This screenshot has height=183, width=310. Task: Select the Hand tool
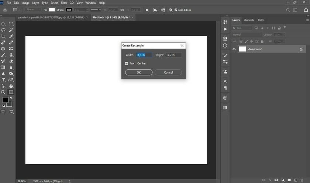pos(11,86)
